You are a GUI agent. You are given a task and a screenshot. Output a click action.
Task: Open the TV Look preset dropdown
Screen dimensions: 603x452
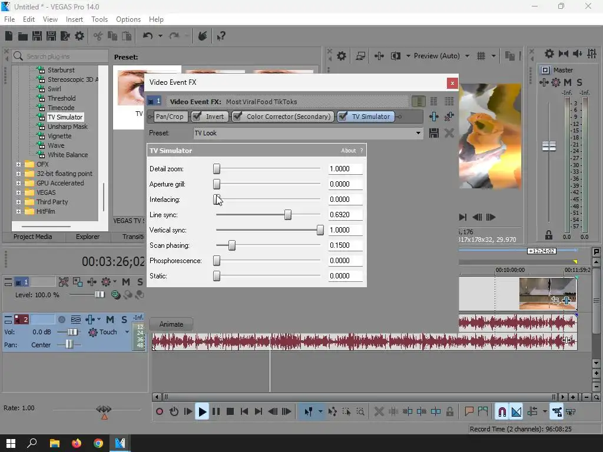point(418,133)
